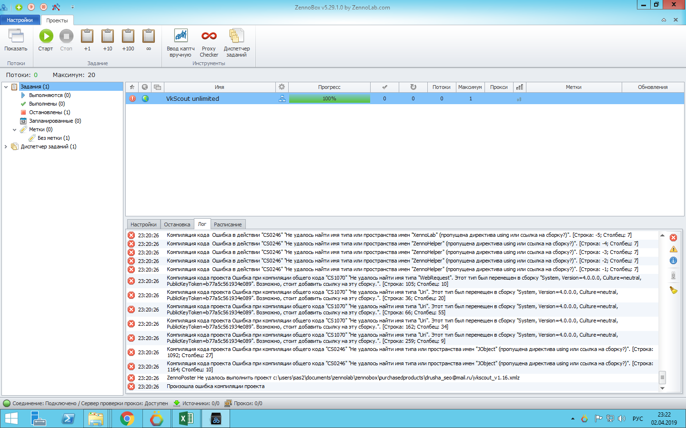Toggle log auto-scroll icon
The height and width of the screenshot is (428, 686).
[x=673, y=275]
